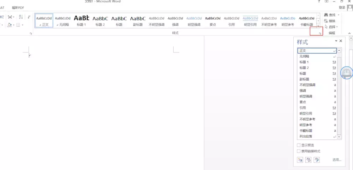Apply 标题 2 style from ribbon gallery
This screenshot has width=353, height=170.
pyautogui.click(x=100, y=20)
